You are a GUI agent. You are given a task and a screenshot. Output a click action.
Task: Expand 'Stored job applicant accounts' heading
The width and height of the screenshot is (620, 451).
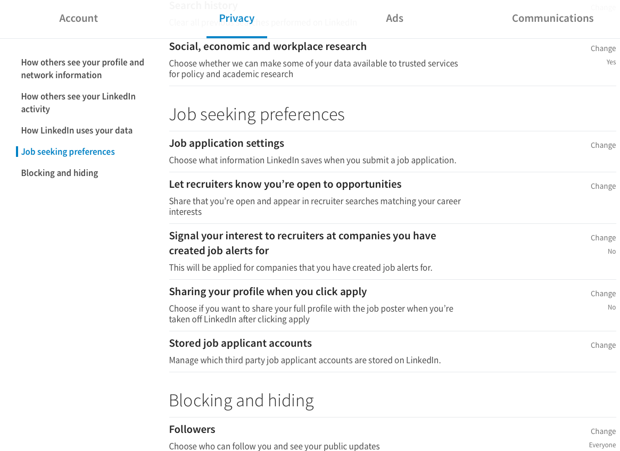[x=241, y=343]
